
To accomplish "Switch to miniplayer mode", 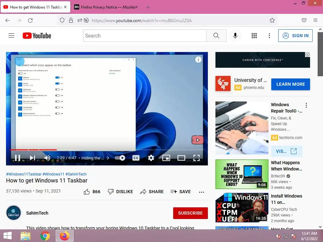I will [x=166, y=158].
